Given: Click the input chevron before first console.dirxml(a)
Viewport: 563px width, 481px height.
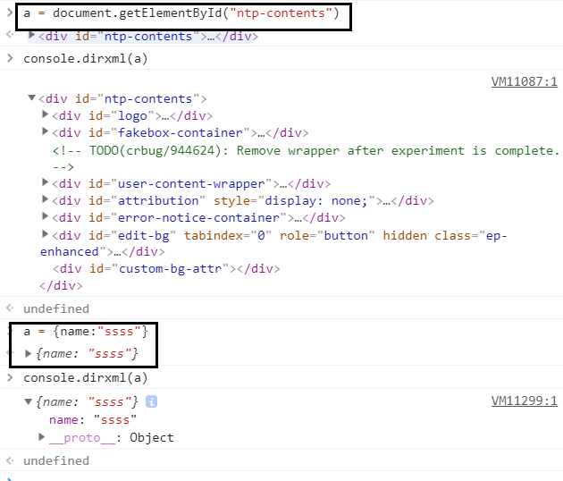Looking at the screenshot, I should (10, 58).
